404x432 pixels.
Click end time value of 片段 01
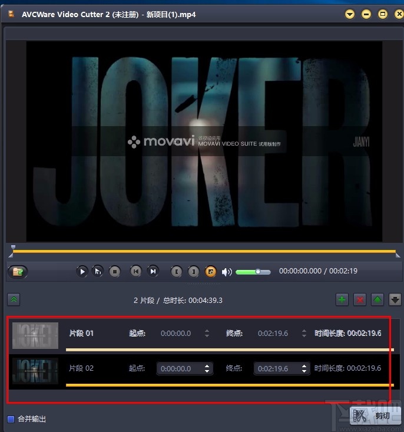273,334
